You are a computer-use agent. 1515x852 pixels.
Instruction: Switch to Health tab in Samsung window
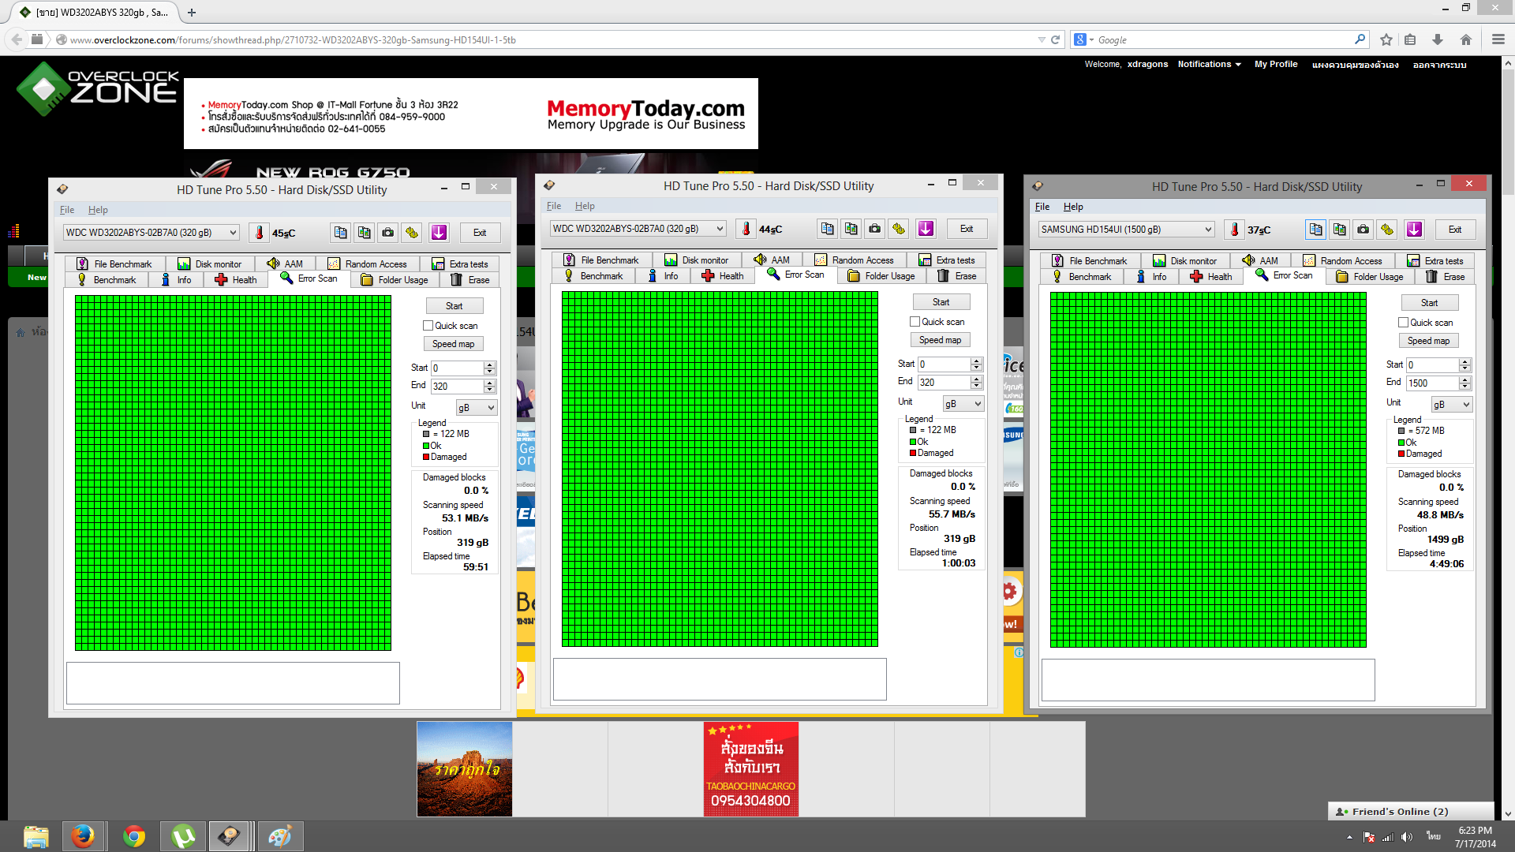point(1211,277)
